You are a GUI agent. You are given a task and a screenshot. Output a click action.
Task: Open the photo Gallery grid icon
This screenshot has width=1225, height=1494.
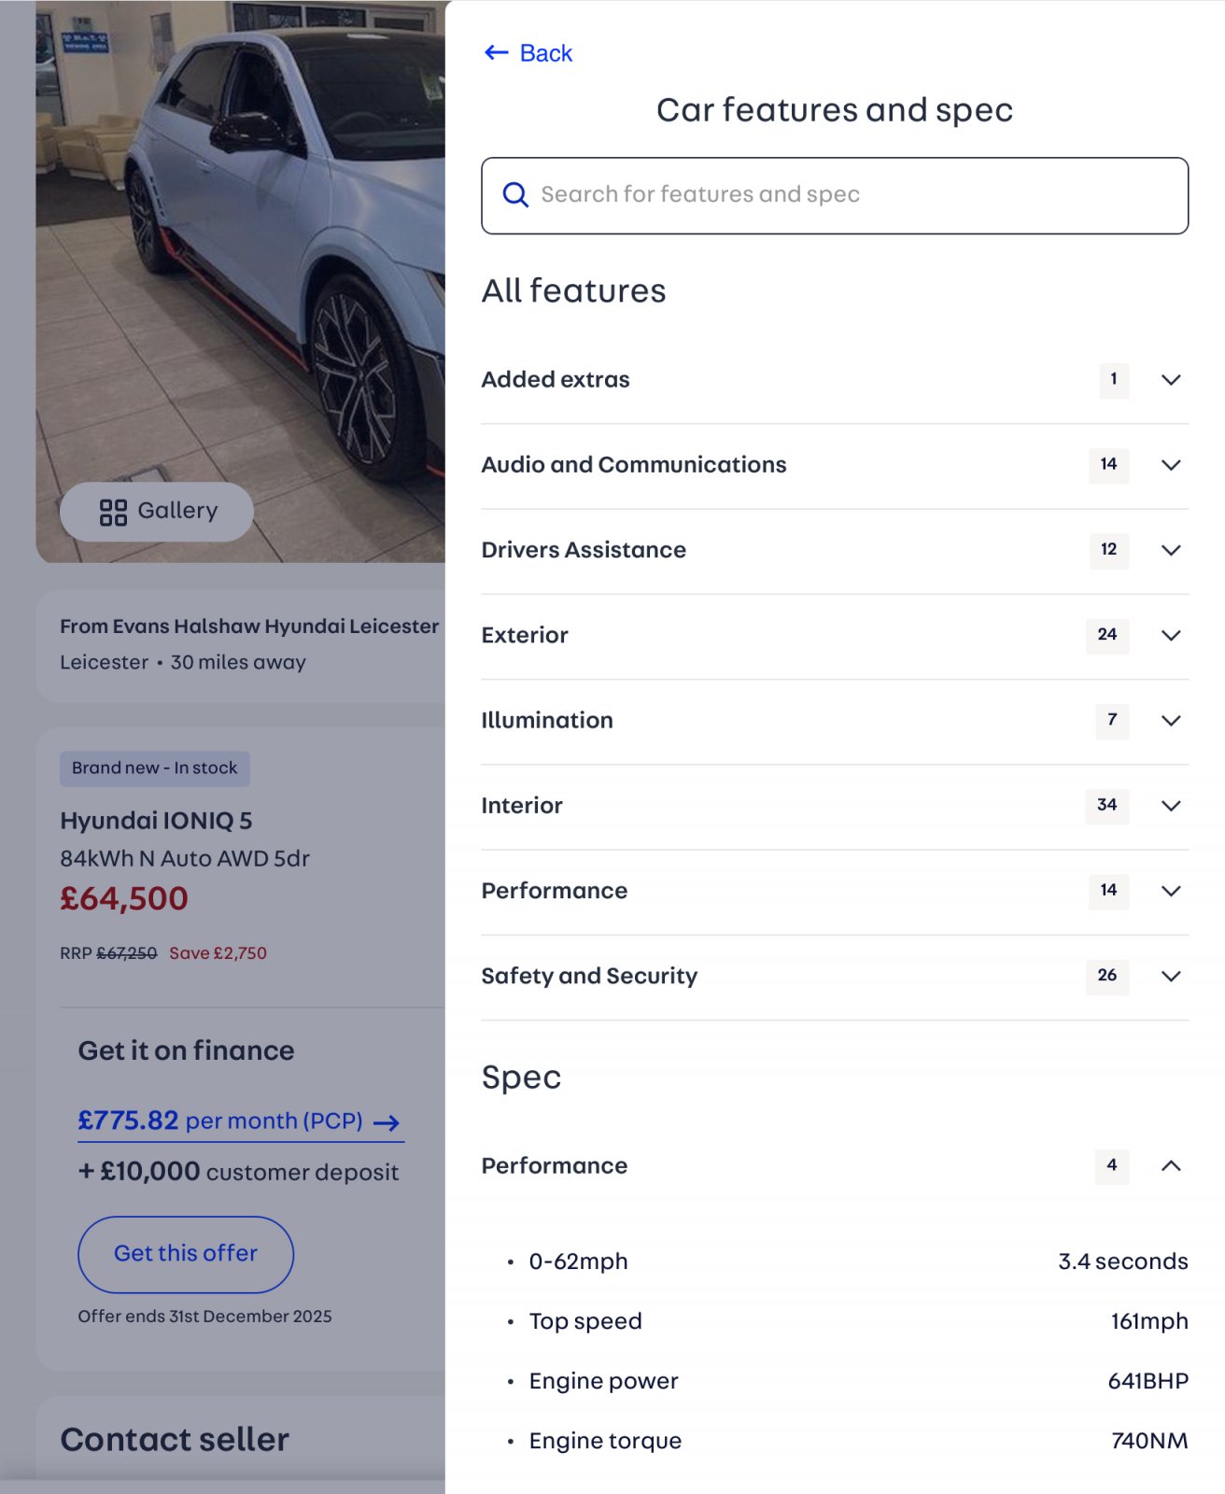pos(113,512)
